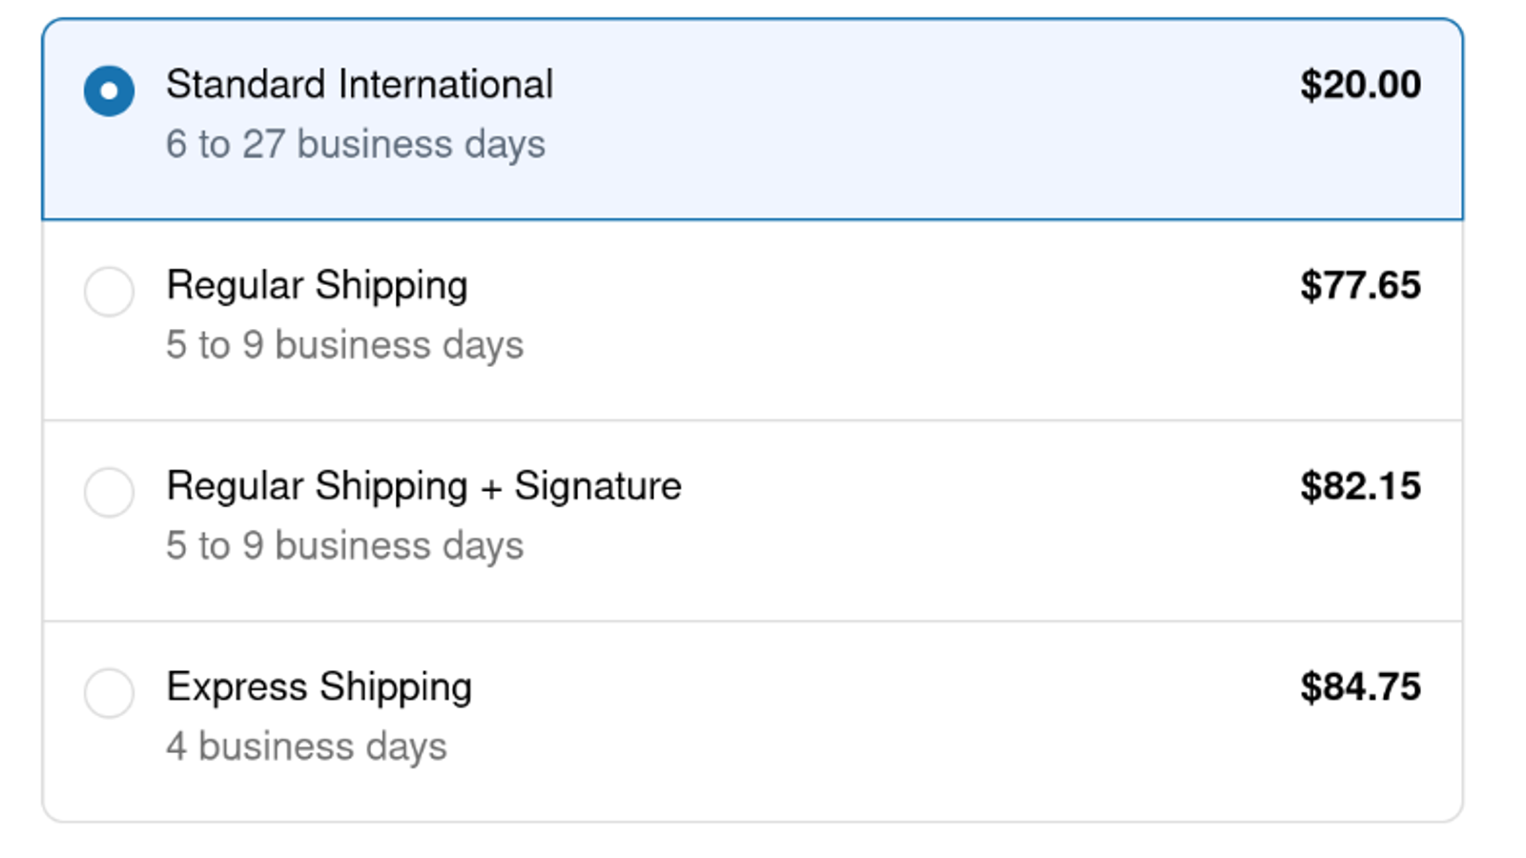The width and height of the screenshot is (1526, 858).
Task: Click the 5 to 9 business days text under Regular Shipping
Action: point(344,344)
